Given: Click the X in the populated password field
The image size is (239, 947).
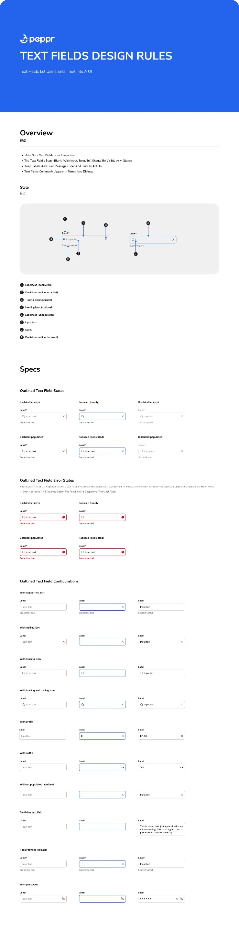Looking at the screenshot, I should click(x=177, y=899).
